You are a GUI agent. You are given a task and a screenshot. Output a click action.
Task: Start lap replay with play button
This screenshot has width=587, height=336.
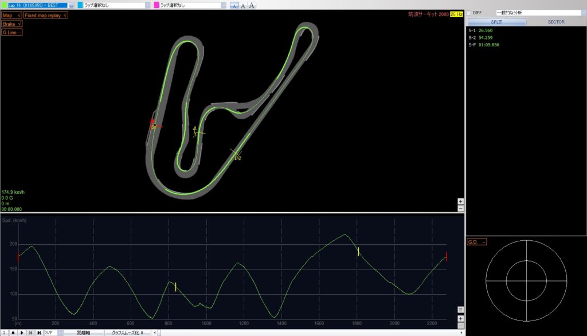pyautogui.click(x=22, y=333)
